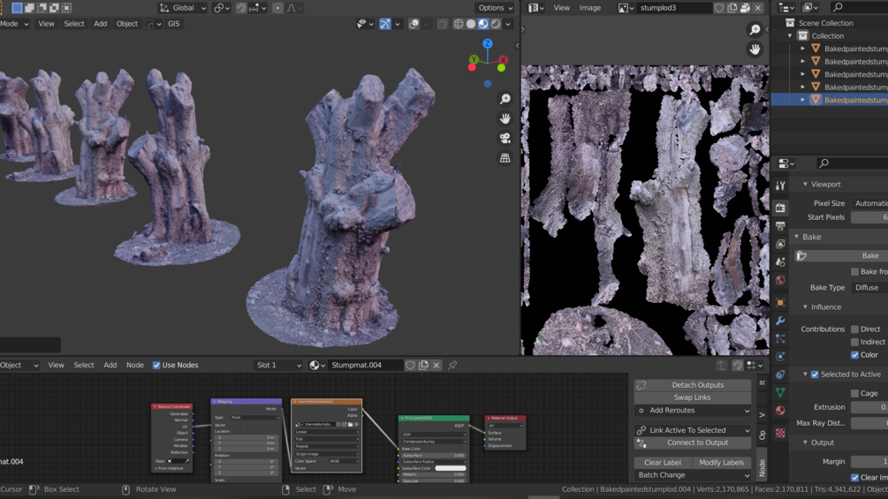This screenshot has width=888, height=499.
Task: Toggle camera view in the 3D viewport
Action: tap(505, 139)
